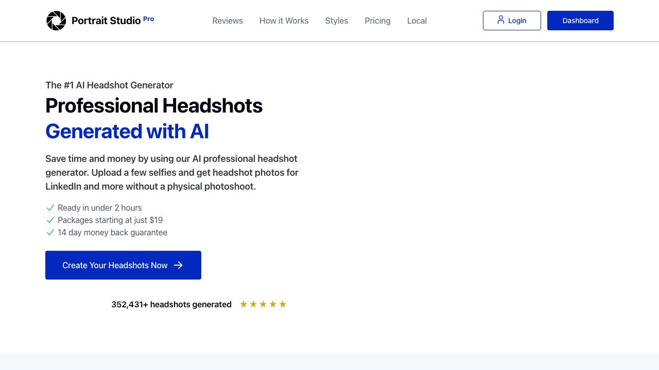Click the first gold rating star
This screenshot has height=370, width=659.
[x=244, y=304]
